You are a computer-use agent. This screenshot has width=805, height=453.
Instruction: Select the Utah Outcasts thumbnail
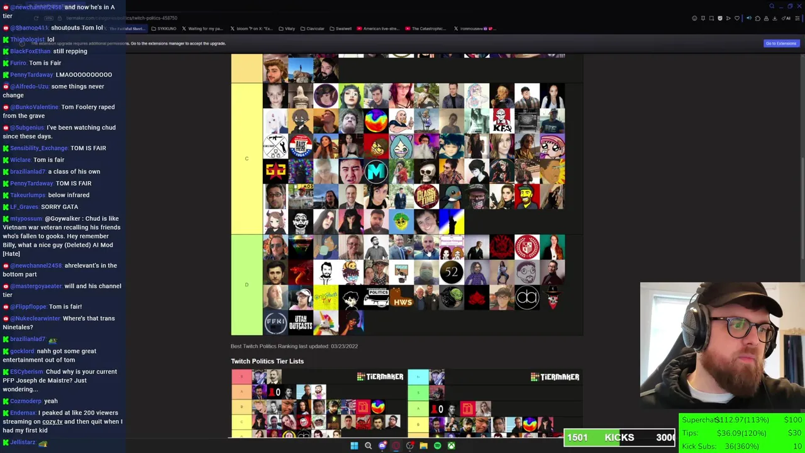coord(301,322)
